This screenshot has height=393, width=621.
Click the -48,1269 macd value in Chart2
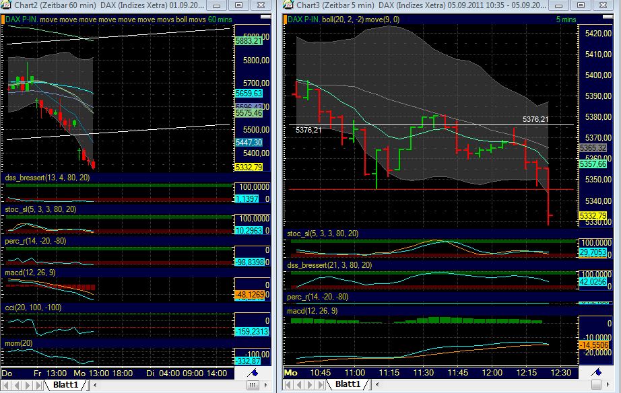[250, 295]
